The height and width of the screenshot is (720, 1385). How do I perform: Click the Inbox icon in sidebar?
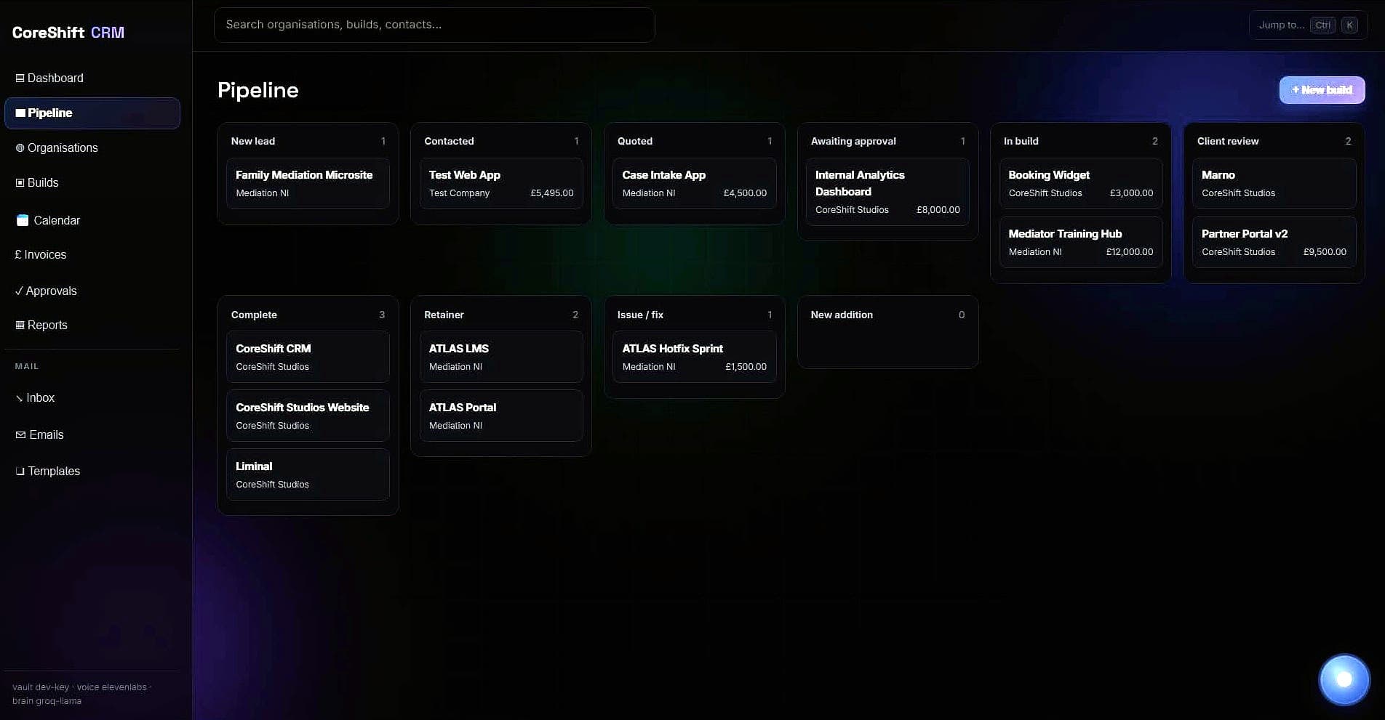click(x=20, y=398)
